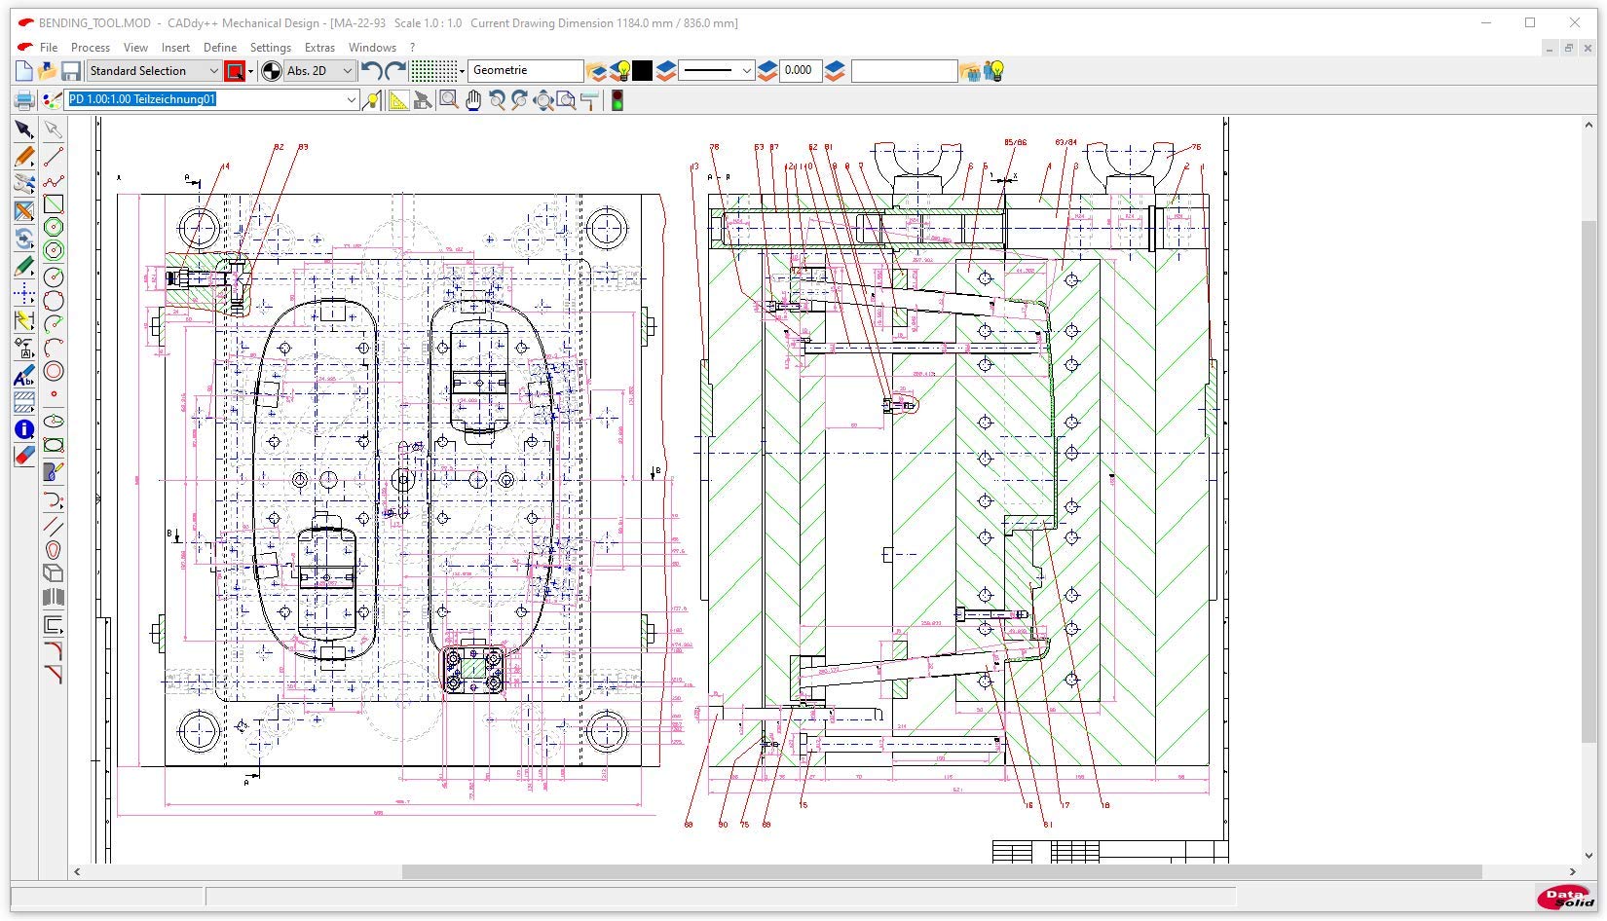Viewport: 1607px width, 921px height.
Task: Select the 3D box tool
Action: (x=54, y=572)
